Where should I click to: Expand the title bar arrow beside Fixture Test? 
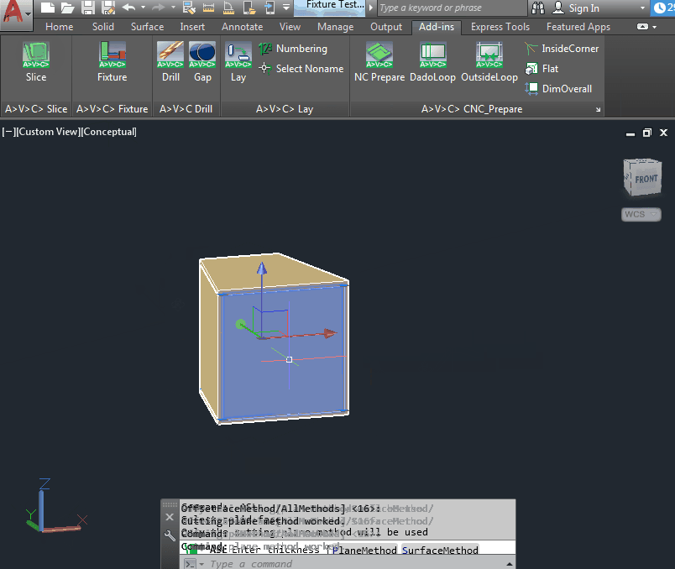[370, 8]
